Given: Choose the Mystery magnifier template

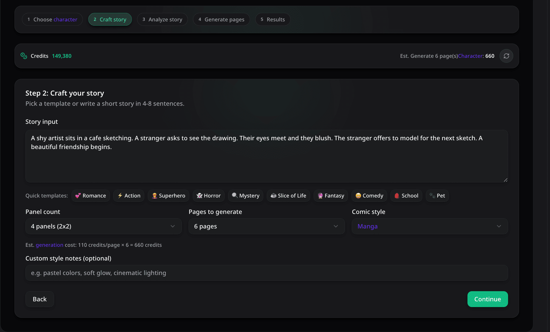Looking at the screenshot, I should tap(245, 196).
